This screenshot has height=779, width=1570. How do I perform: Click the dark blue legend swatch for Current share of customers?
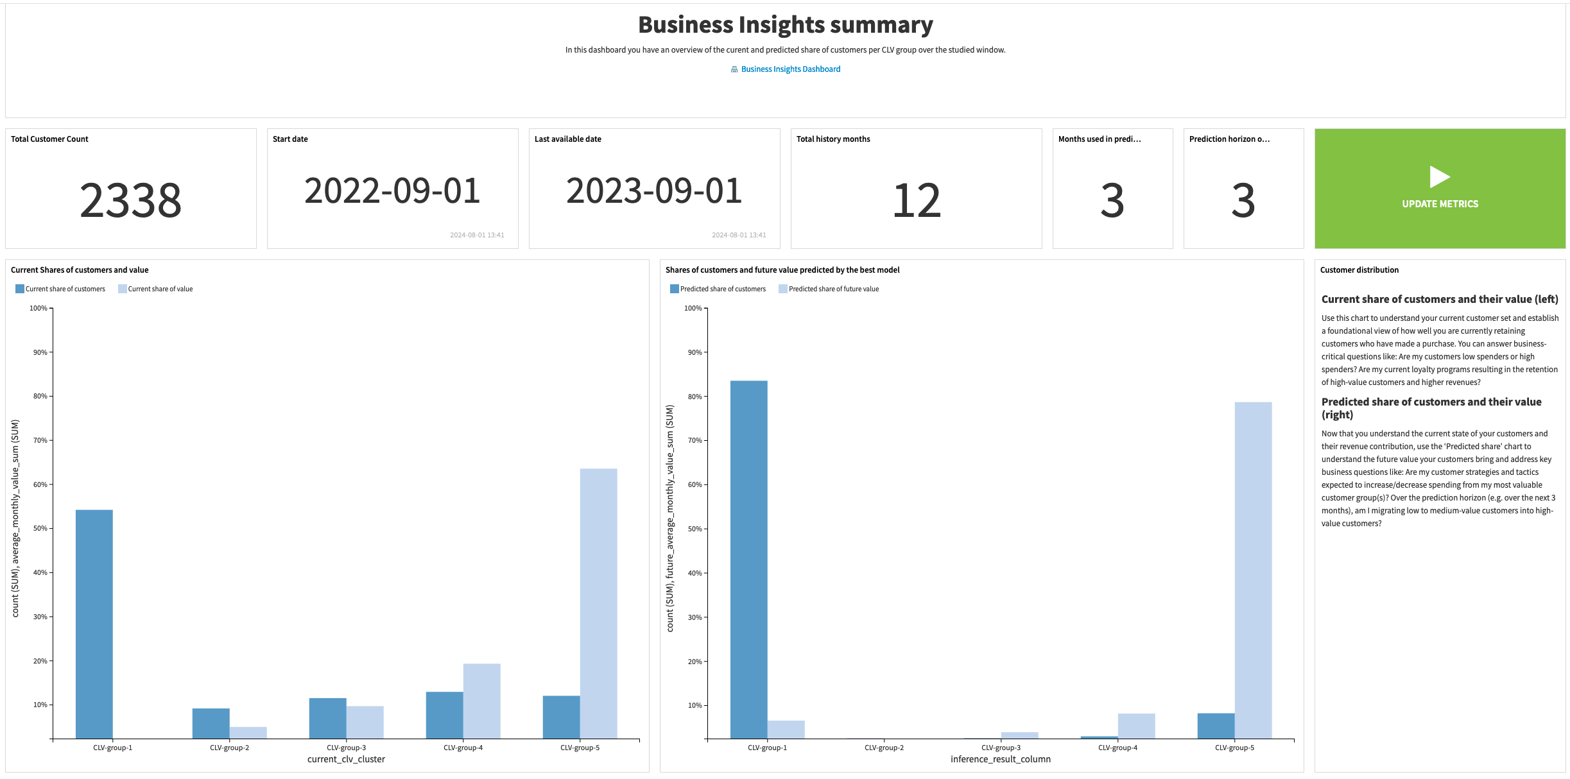19,289
